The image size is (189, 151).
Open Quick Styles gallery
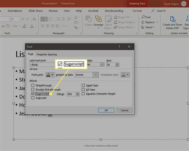(x=108, y=22)
